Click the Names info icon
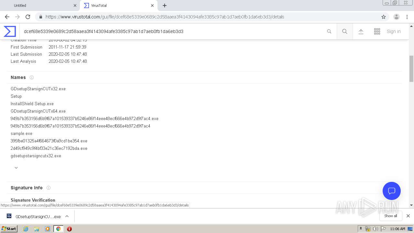Screen dimensions: 414x233 pyautogui.click(x=32, y=77)
